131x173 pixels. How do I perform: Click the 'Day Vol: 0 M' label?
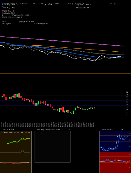click(83, 8)
